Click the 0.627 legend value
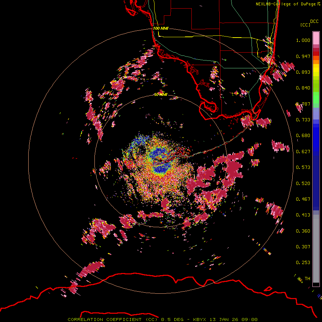The height and width of the screenshot is (322, 322). click(303, 152)
